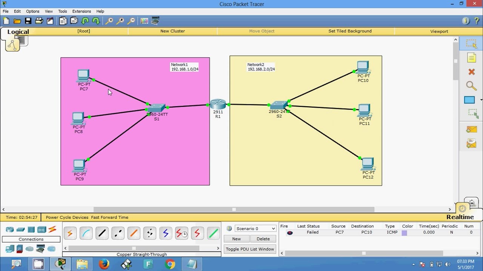Activate the Inspect magnifier tool

click(x=471, y=86)
